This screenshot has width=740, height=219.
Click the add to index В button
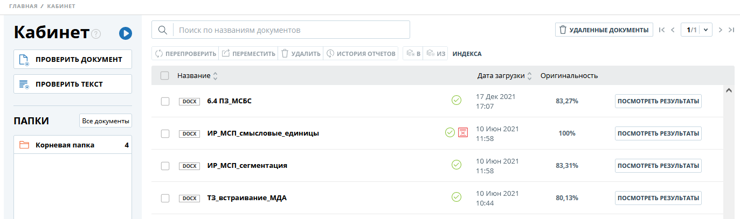click(x=412, y=54)
